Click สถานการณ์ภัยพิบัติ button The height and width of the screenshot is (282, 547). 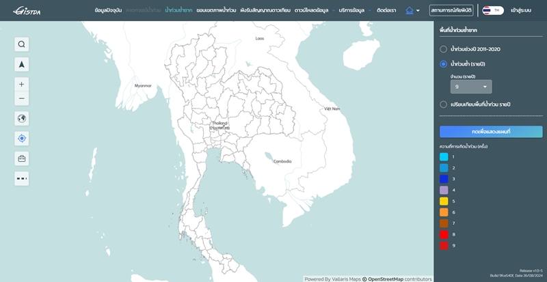click(x=451, y=10)
